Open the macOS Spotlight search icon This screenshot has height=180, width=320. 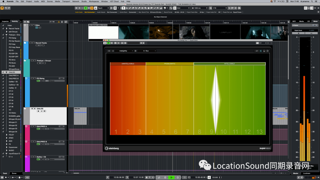[x=312, y=1]
